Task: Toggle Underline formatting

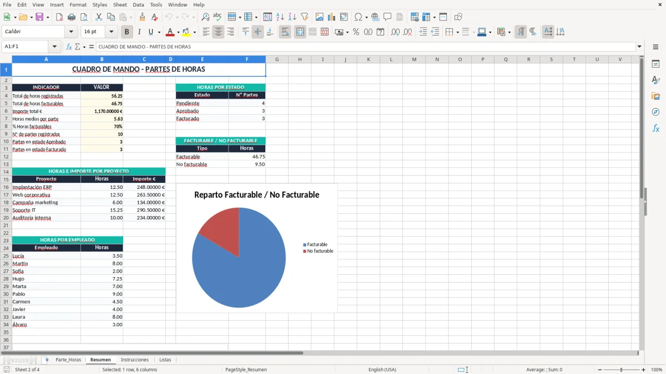Action: point(151,32)
